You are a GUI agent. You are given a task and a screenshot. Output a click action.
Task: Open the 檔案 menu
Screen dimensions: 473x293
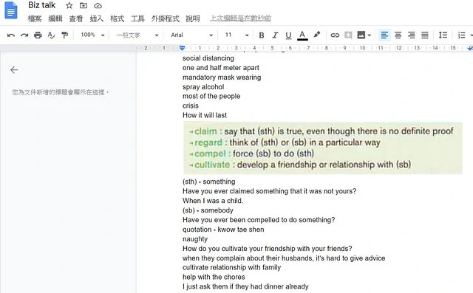click(x=35, y=18)
